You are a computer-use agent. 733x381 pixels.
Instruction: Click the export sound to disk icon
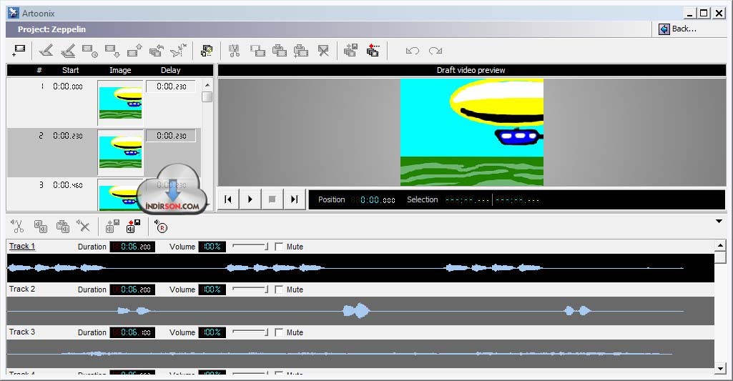112,227
